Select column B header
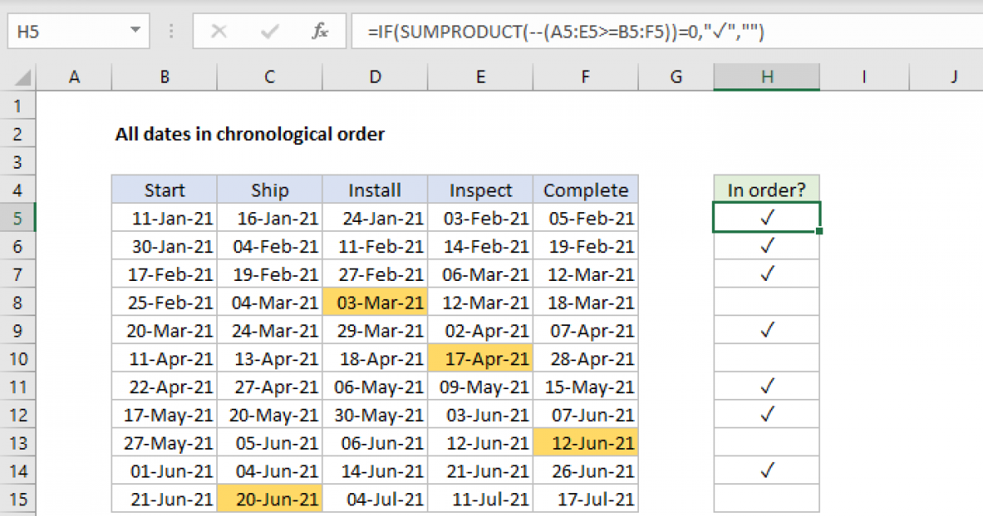 coord(163,76)
